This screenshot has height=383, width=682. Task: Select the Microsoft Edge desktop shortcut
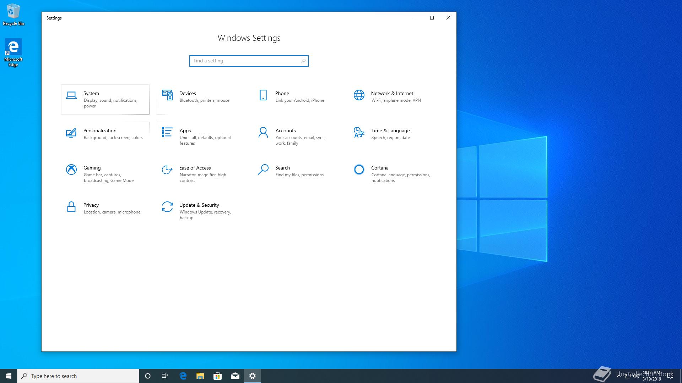[x=13, y=52]
